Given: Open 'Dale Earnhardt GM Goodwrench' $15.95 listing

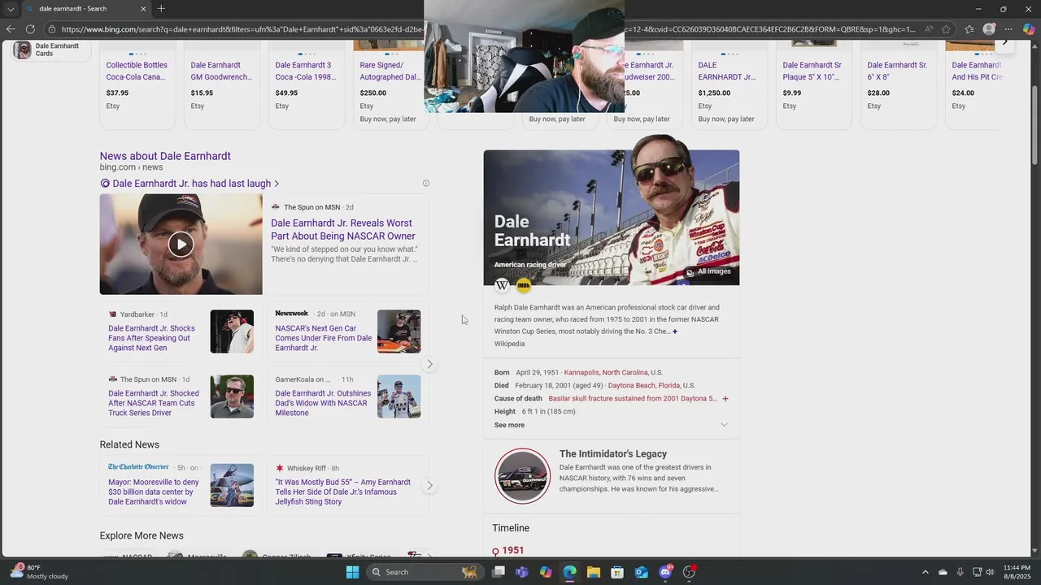Looking at the screenshot, I should (221, 71).
